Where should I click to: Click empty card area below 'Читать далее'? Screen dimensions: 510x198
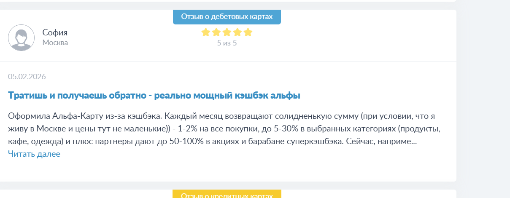228,171
